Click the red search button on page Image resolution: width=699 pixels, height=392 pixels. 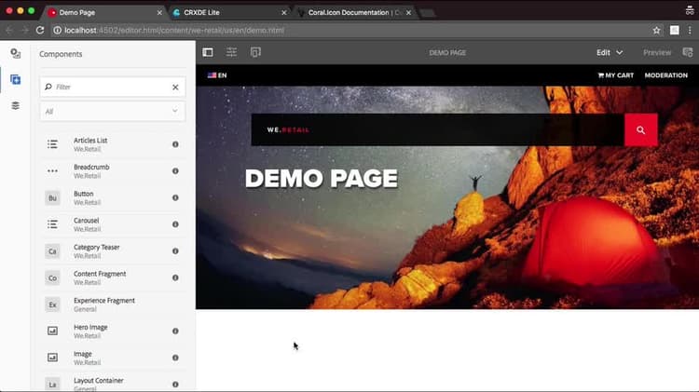(640, 130)
